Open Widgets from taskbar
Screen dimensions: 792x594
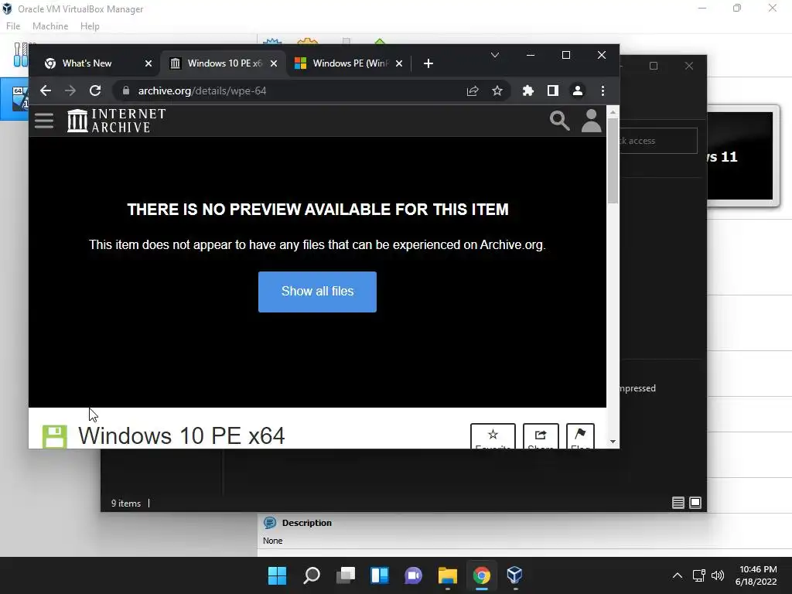point(379,575)
